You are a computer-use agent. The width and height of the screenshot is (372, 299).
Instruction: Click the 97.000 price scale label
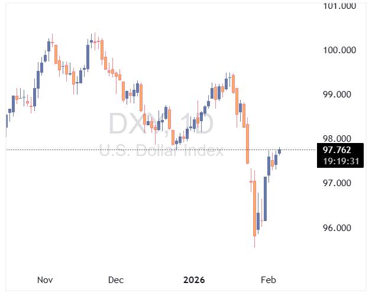click(x=339, y=183)
